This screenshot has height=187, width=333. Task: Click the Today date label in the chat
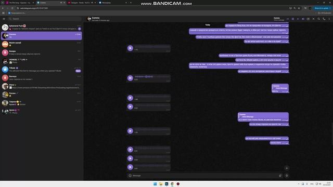click(208, 25)
